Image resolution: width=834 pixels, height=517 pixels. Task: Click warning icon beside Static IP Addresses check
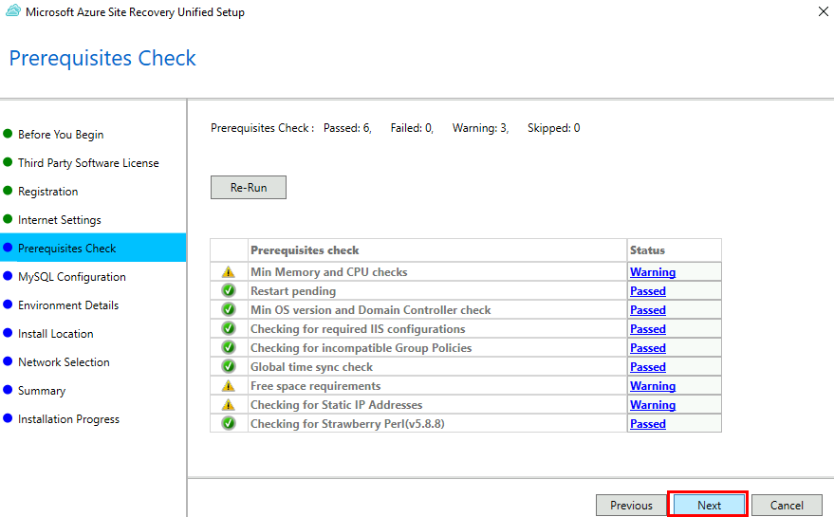[x=228, y=405]
